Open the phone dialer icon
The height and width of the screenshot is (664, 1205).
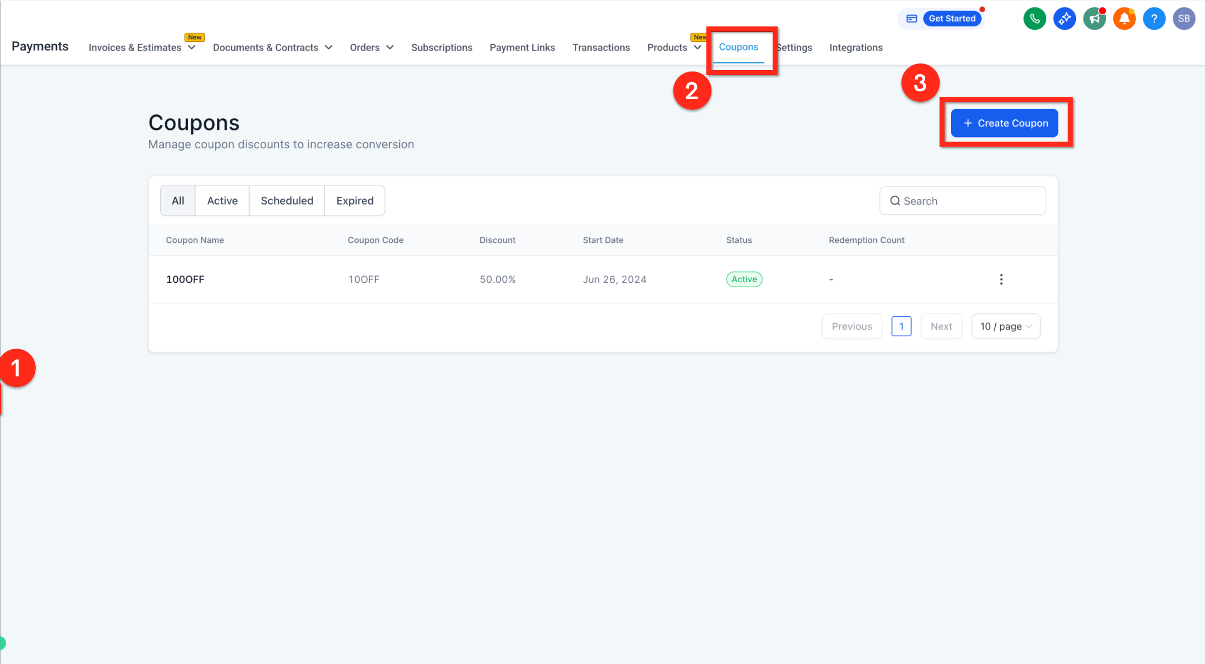click(1035, 19)
